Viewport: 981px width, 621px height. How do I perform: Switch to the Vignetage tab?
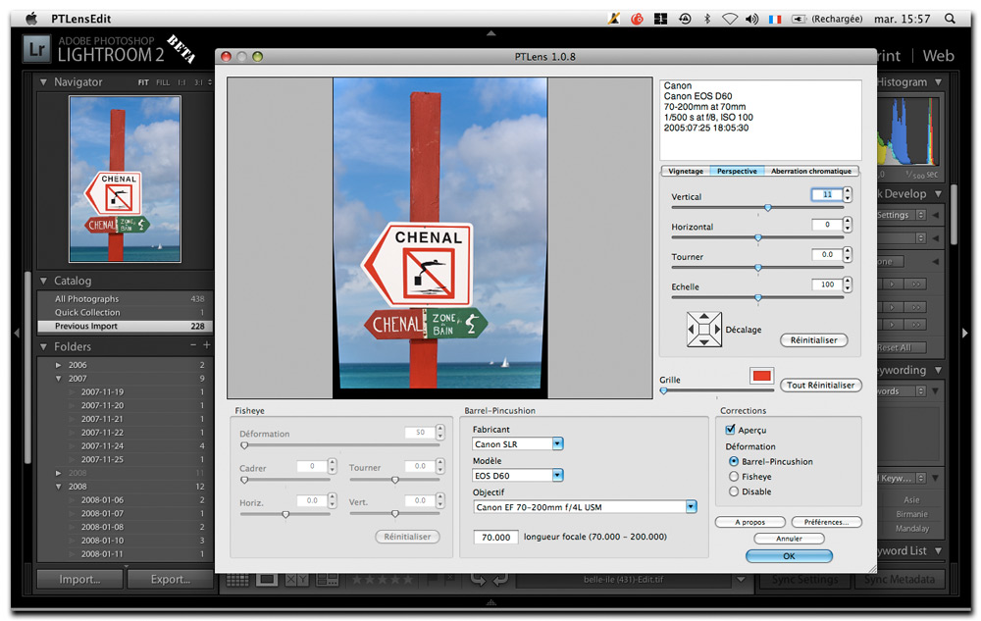pos(686,171)
